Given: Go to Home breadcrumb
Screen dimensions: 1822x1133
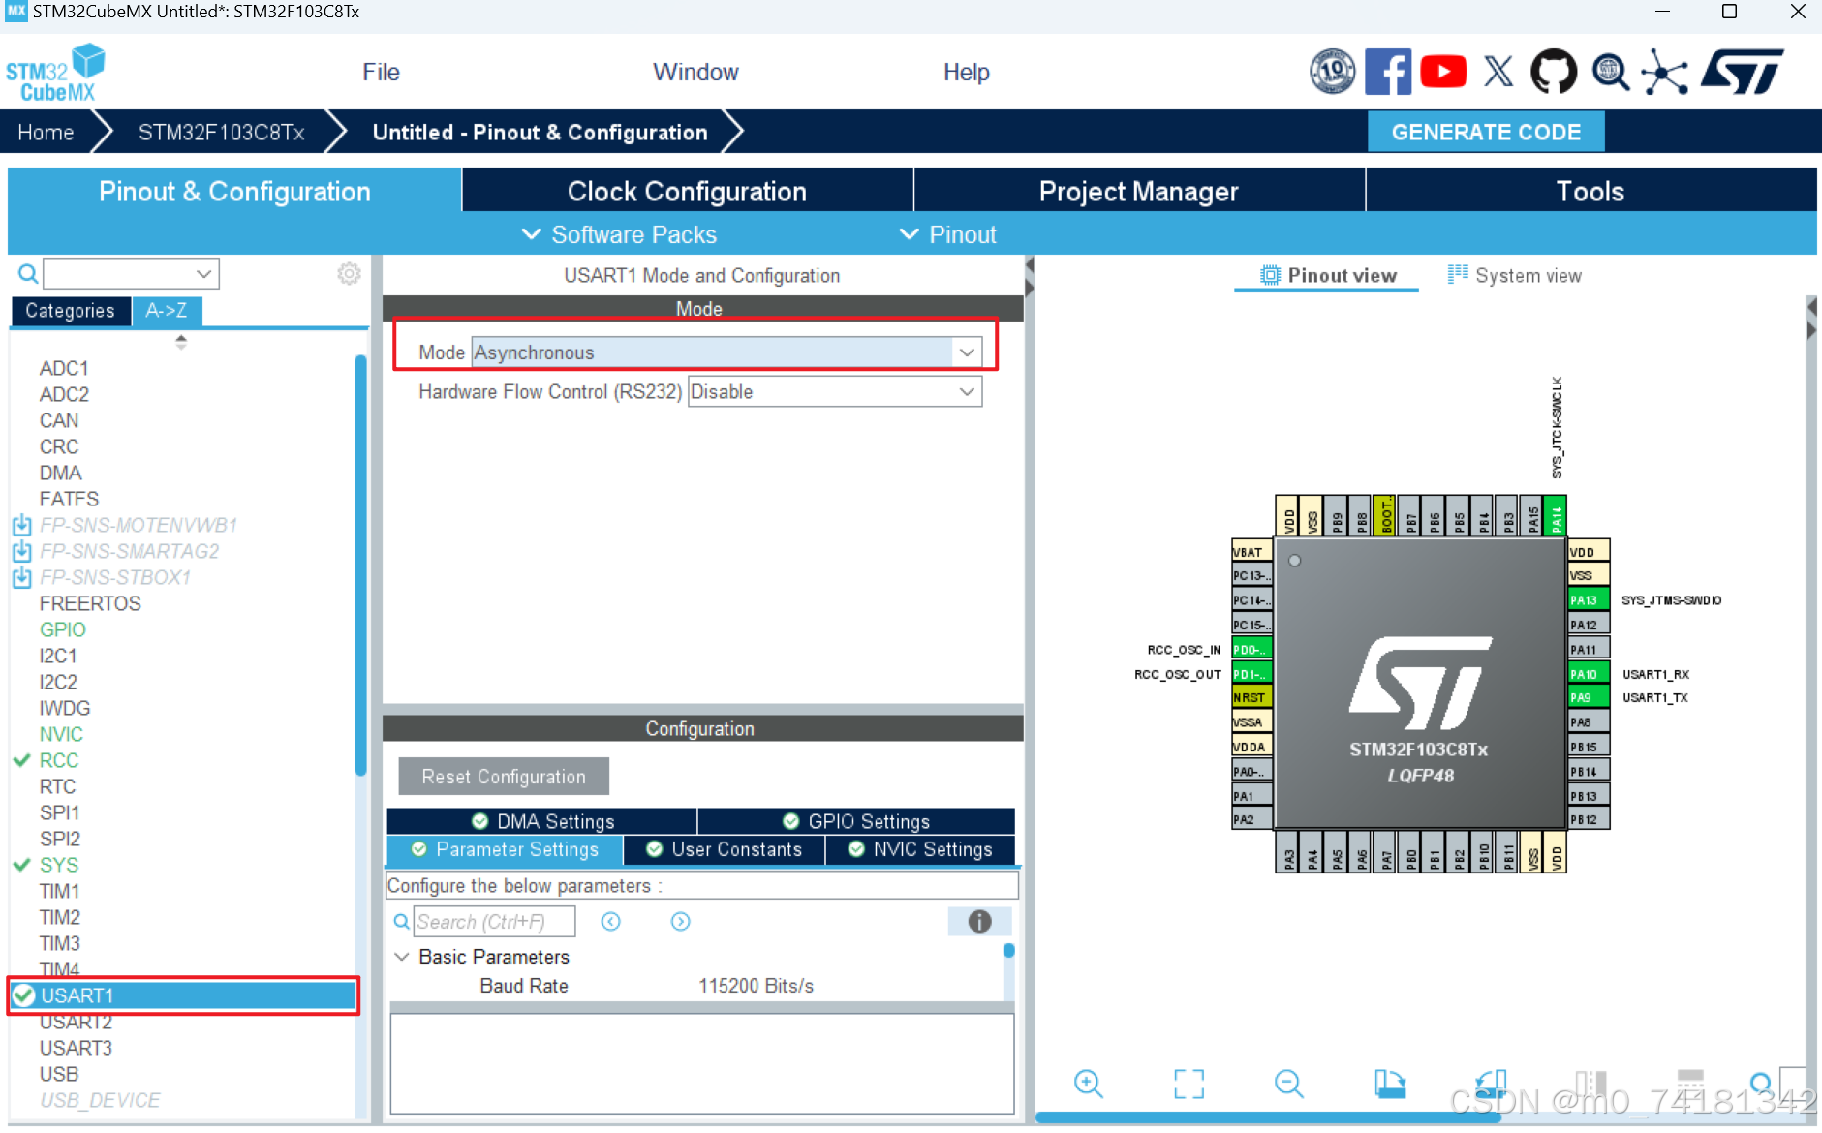Looking at the screenshot, I should [46, 132].
